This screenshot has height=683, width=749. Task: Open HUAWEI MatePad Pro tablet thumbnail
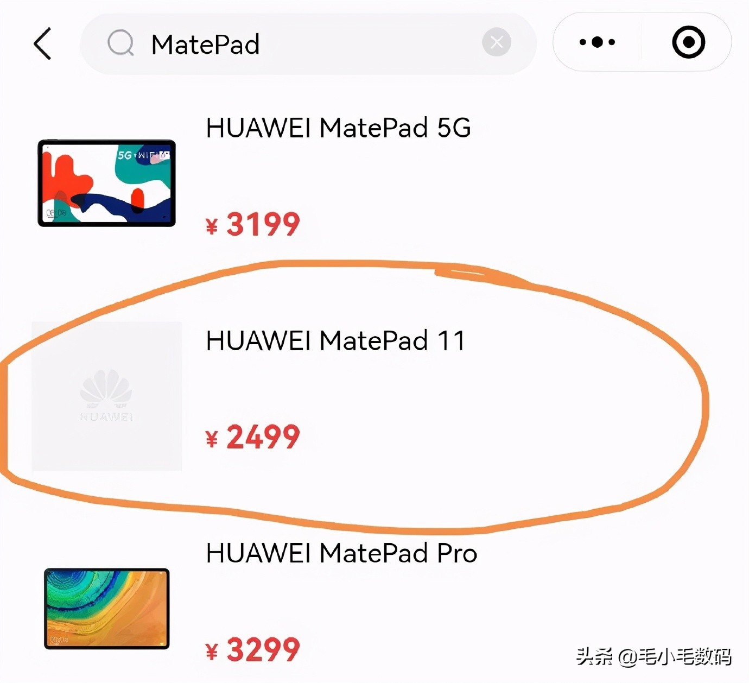pyautogui.click(x=107, y=609)
